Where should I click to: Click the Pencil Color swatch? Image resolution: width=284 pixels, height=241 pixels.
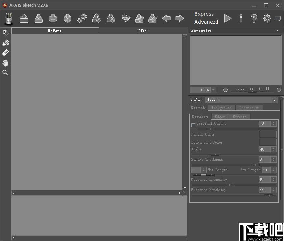pos(268,134)
